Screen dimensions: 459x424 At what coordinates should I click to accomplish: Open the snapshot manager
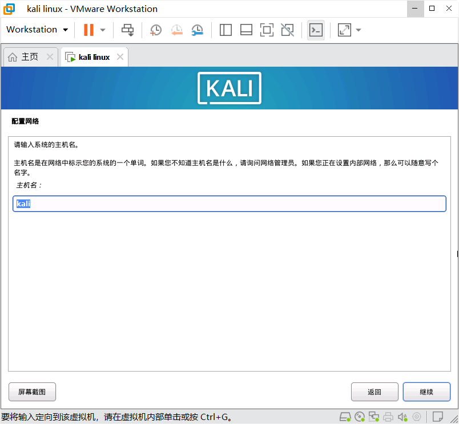point(198,30)
